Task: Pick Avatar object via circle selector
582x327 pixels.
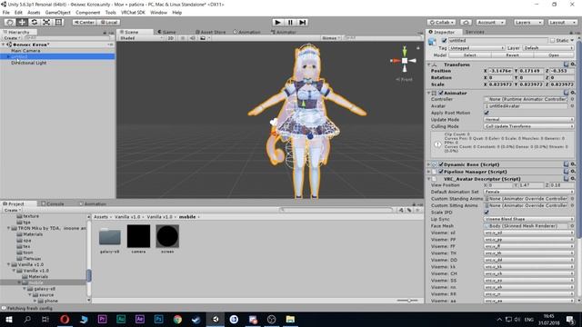Action: click(572, 106)
